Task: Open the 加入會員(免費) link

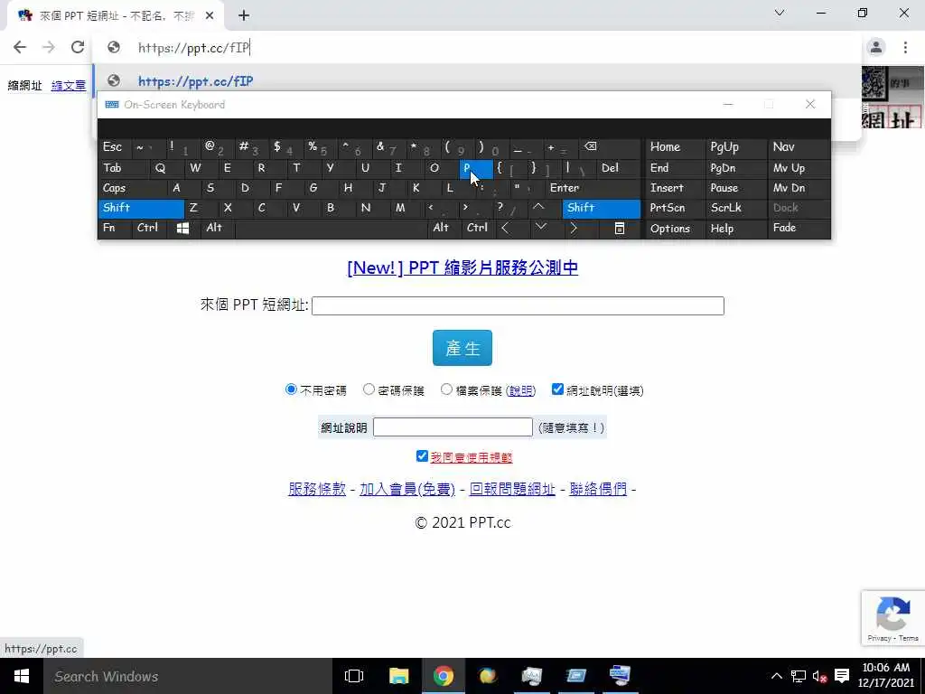Action: [x=407, y=489]
